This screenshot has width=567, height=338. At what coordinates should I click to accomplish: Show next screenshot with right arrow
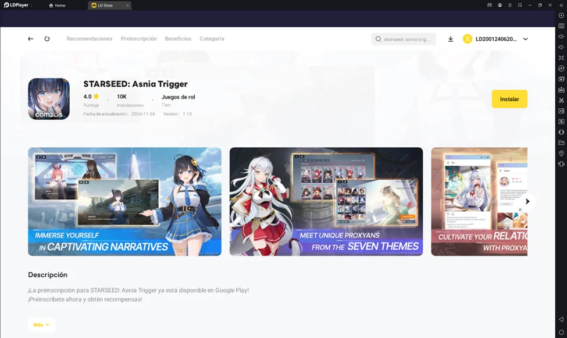click(x=527, y=201)
